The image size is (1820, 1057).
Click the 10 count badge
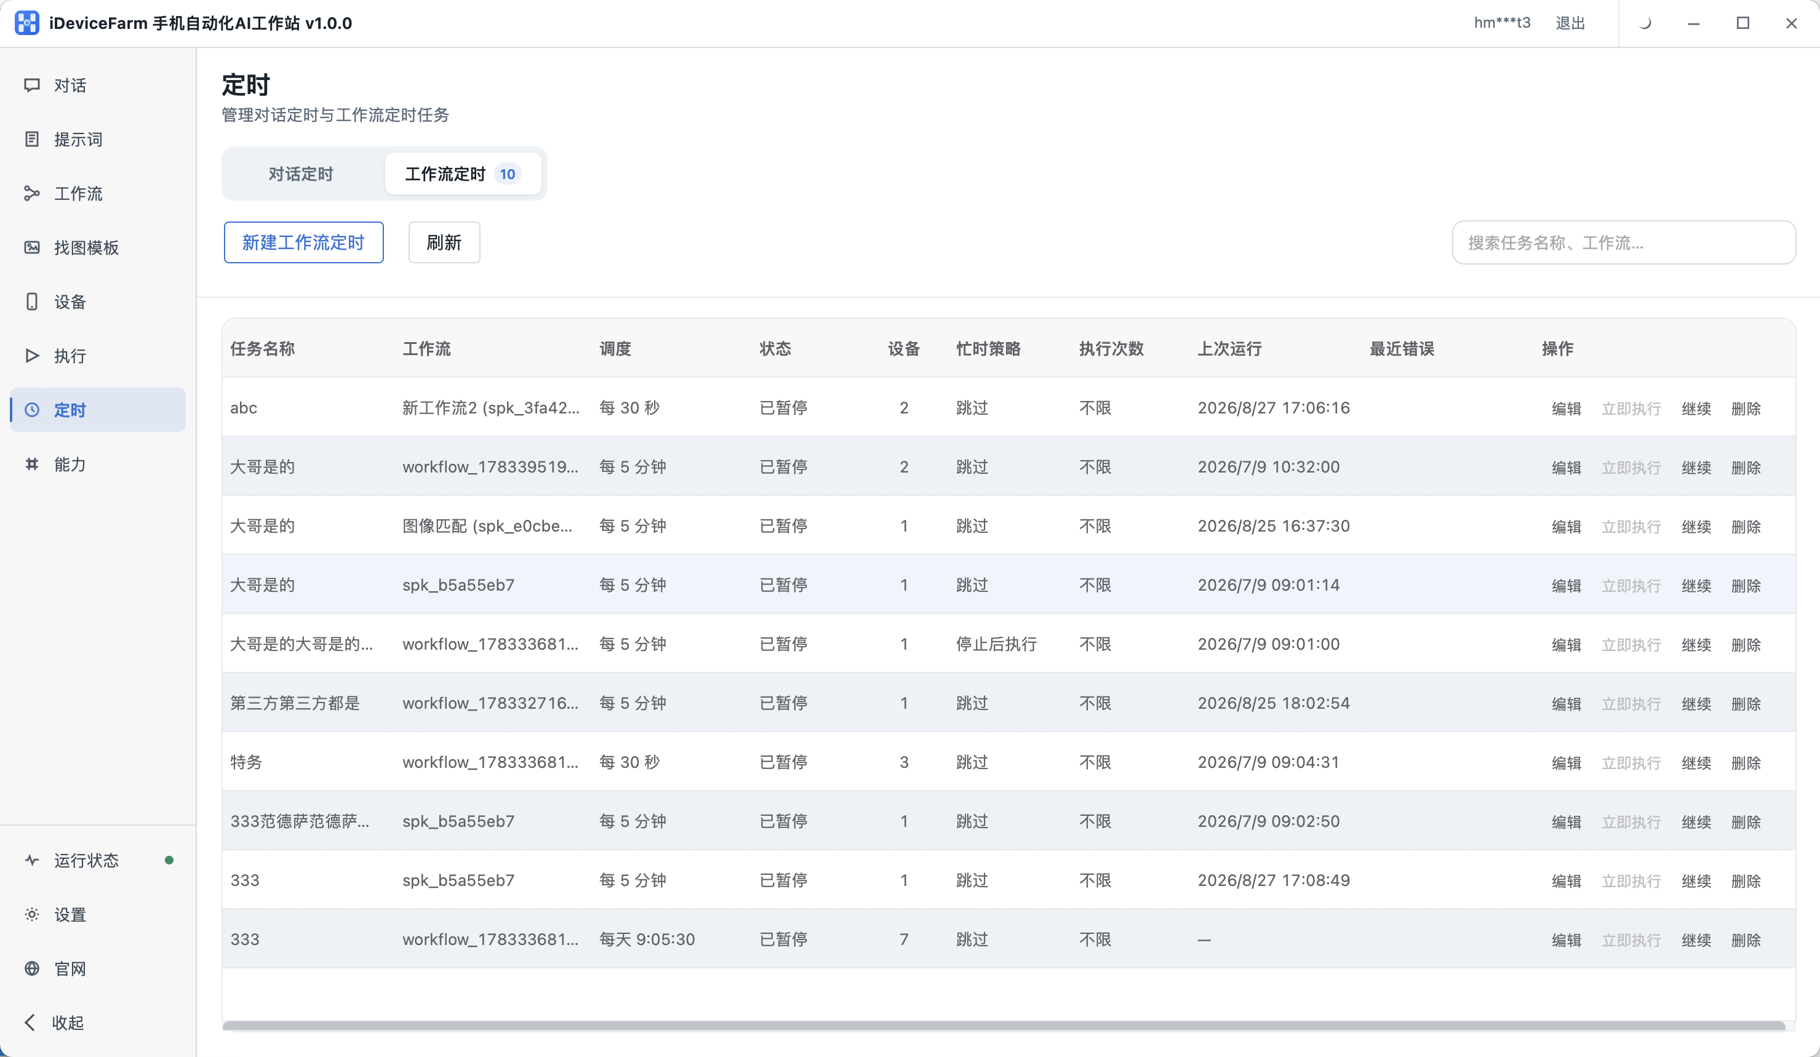(x=508, y=174)
